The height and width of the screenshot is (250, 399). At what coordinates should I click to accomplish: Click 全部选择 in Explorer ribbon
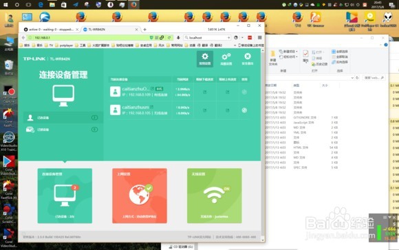tap(339, 52)
